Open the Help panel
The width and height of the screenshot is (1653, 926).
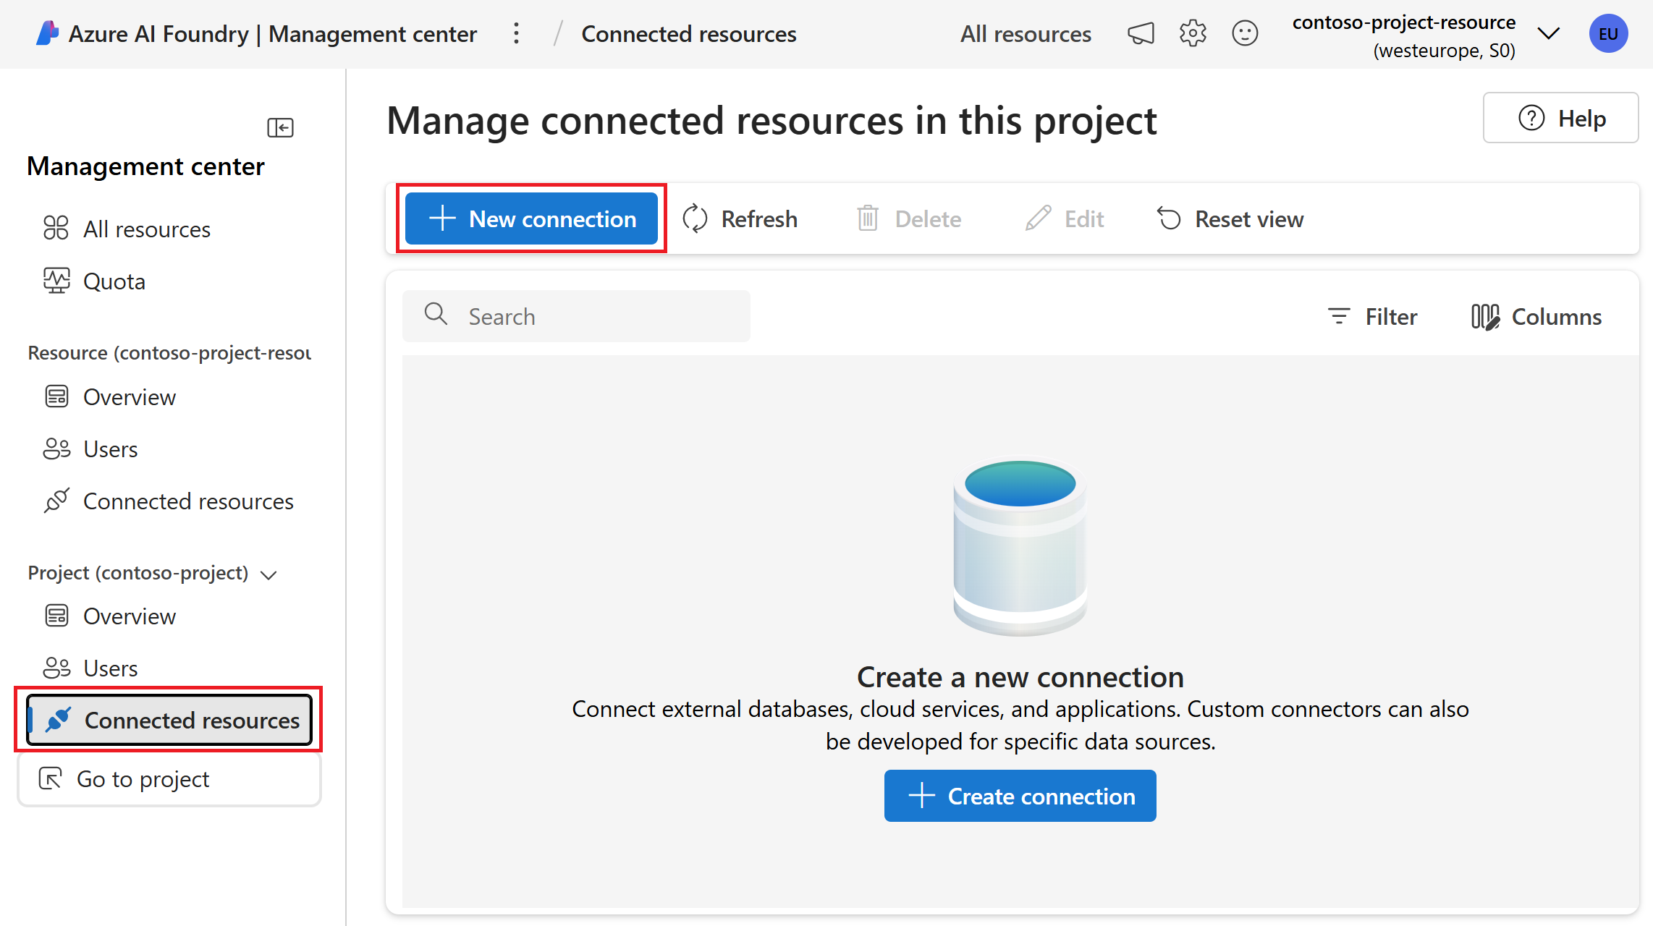(x=1561, y=118)
